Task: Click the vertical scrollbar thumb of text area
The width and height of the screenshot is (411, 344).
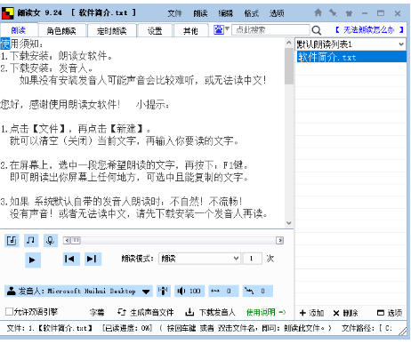Action: coord(289,66)
